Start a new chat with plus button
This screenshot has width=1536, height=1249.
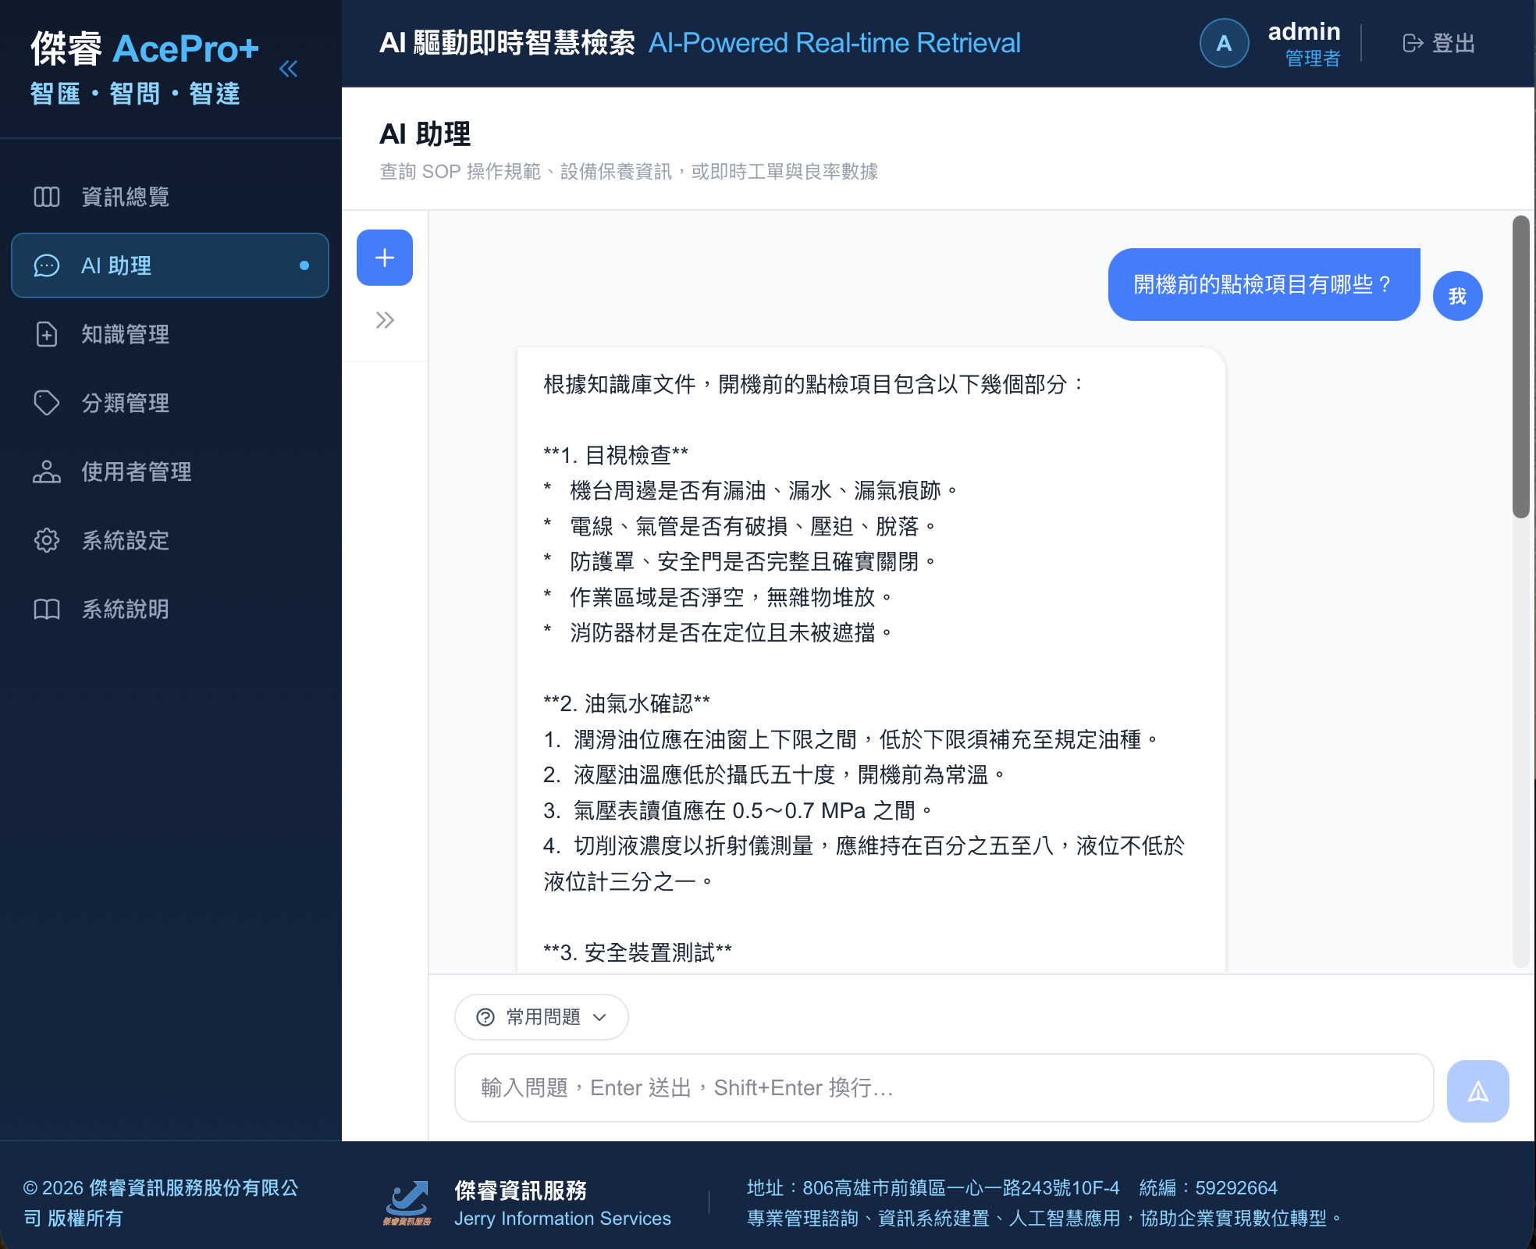point(385,258)
